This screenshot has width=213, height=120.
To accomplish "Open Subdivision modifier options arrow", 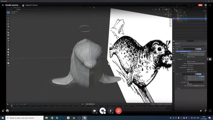I will (202, 49).
